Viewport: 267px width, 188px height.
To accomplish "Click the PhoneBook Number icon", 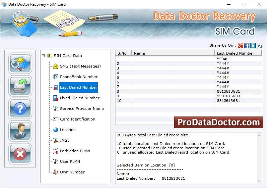I will (56, 77).
